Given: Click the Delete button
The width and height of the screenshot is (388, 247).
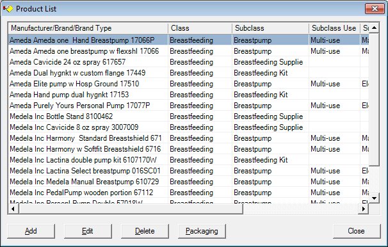Looking at the screenshot, I should click(145, 231).
